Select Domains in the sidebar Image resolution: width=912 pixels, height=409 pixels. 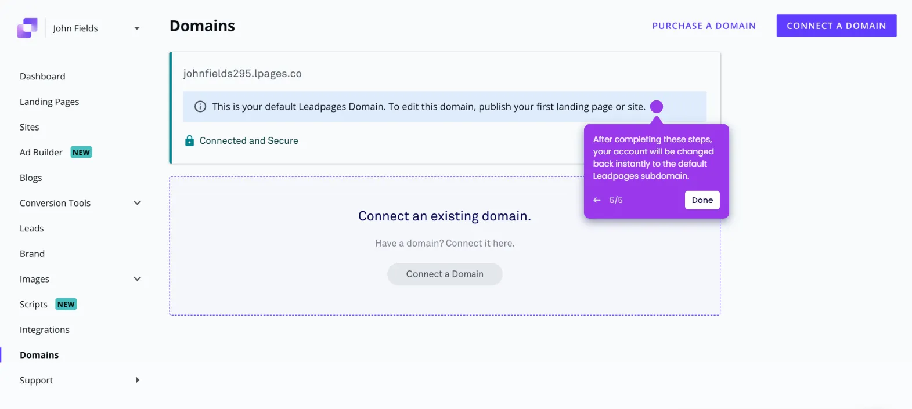(x=39, y=355)
